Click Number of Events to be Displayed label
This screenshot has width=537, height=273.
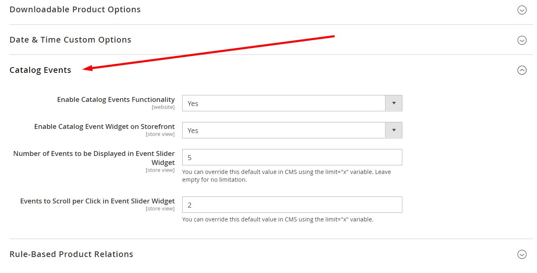point(94,158)
